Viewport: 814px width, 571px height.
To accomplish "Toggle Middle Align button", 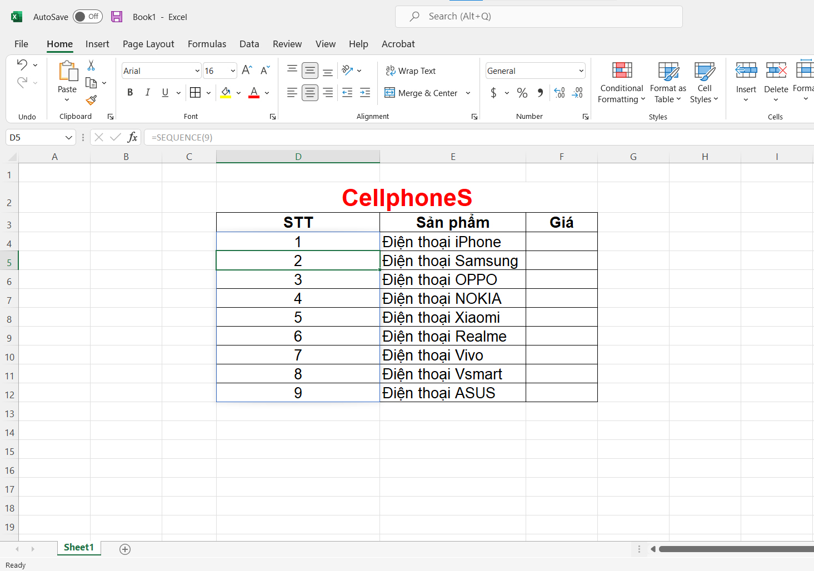I will (310, 71).
